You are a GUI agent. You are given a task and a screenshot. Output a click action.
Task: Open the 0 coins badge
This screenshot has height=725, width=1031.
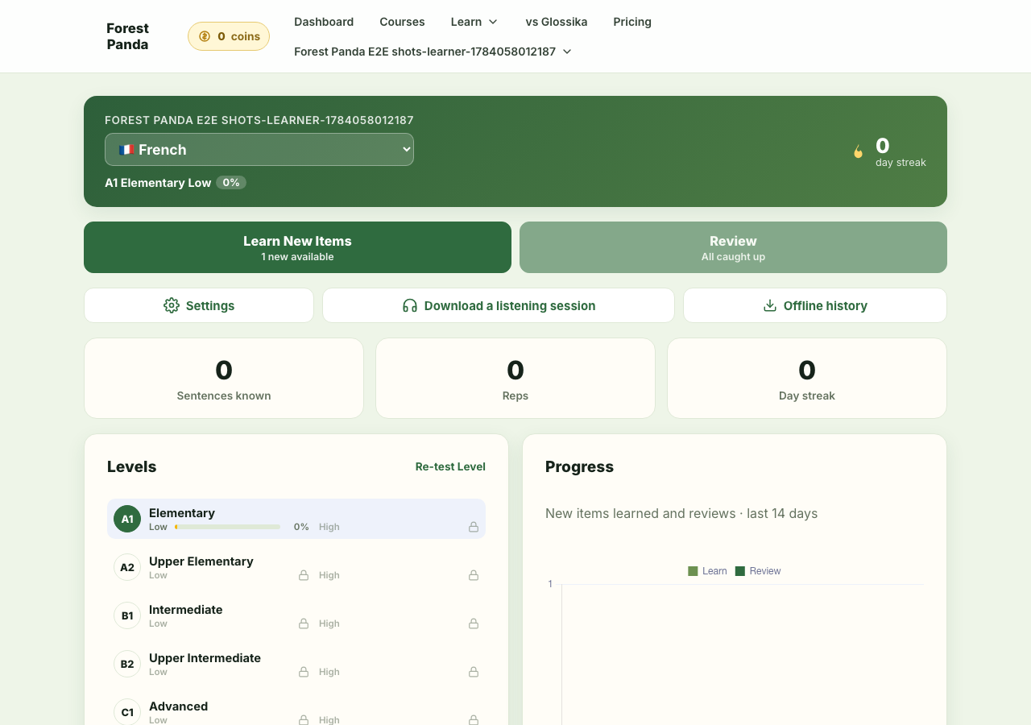229,36
